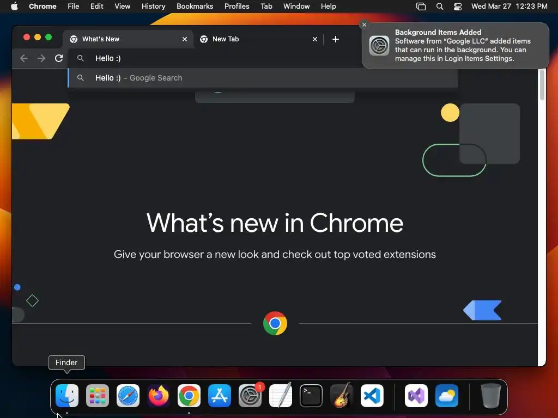
Task: Click the Chrome forward arrow
Action: [41, 58]
